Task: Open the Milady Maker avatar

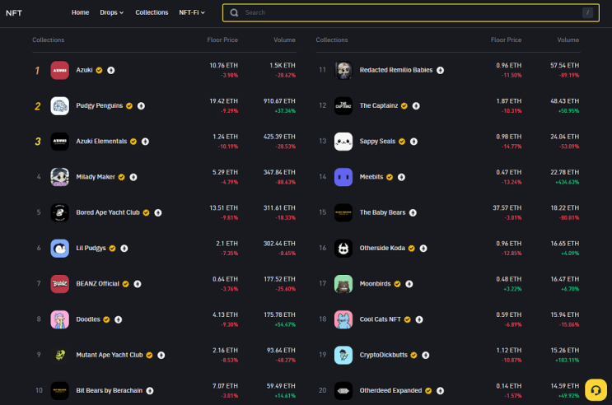Action: click(x=59, y=177)
